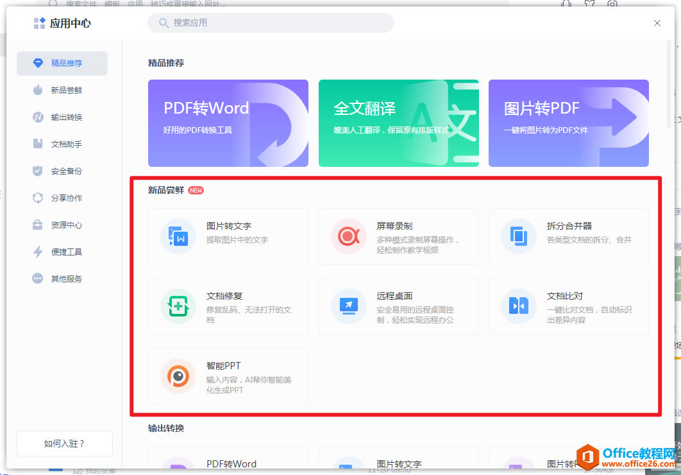Click the PDF转Word banner

[228, 123]
